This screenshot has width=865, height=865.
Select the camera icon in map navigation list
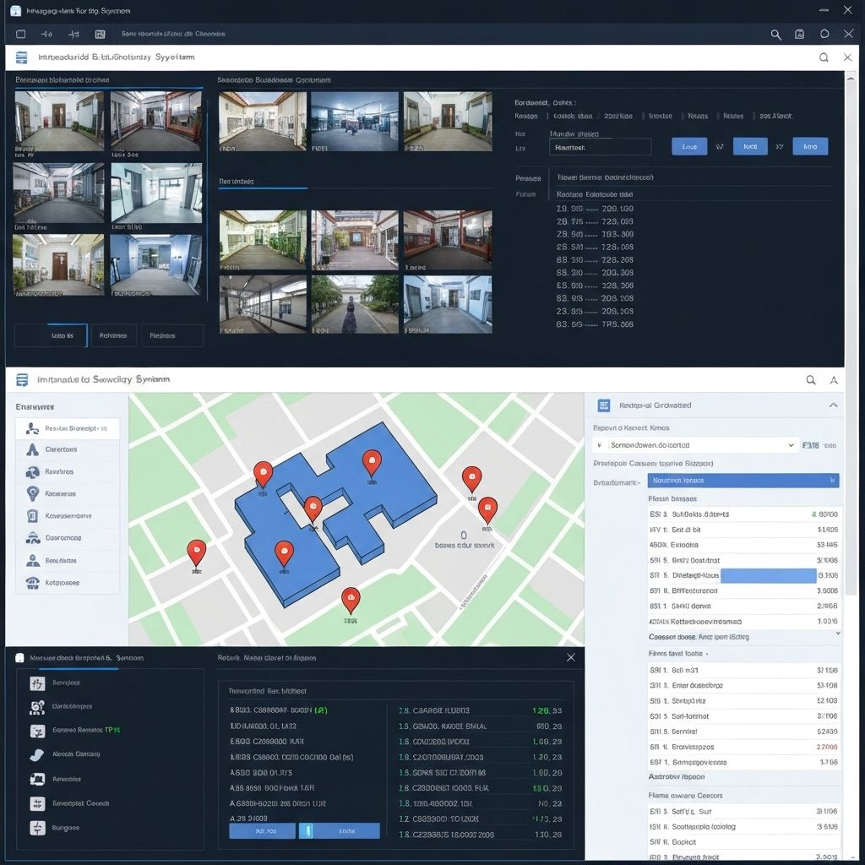tap(34, 472)
